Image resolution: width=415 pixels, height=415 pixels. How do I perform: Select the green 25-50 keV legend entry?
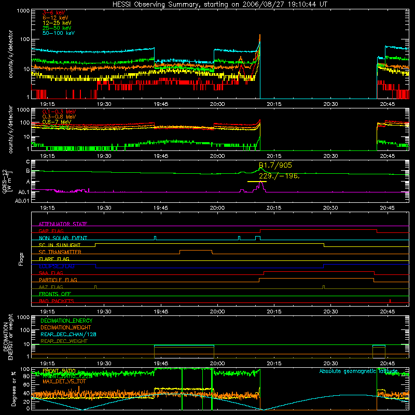pyautogui.click(x=57, y=28)
